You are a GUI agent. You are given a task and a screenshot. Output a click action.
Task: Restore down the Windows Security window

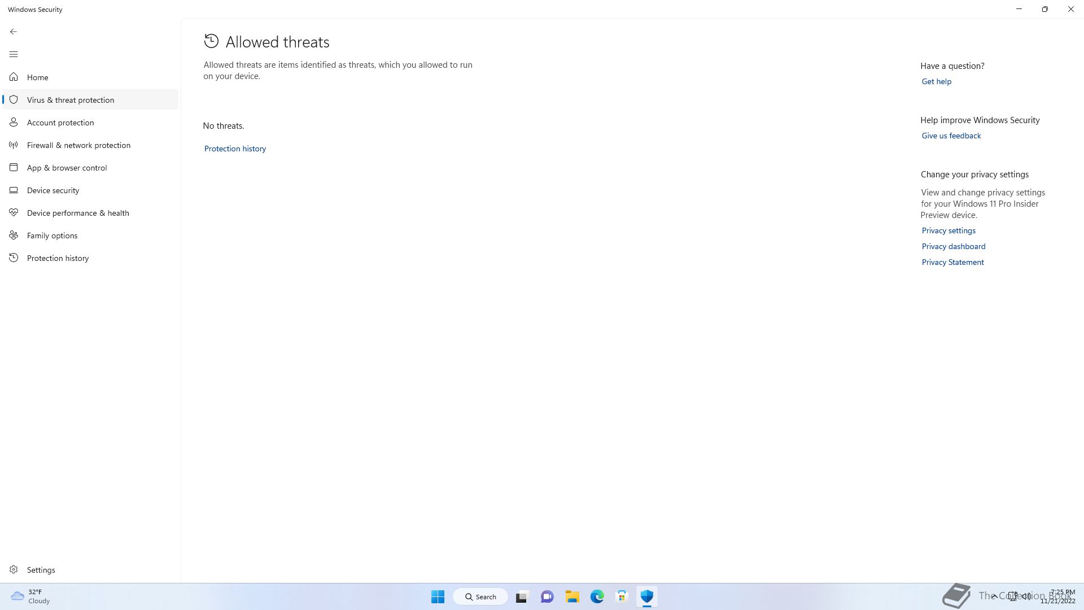[1045, 9]
